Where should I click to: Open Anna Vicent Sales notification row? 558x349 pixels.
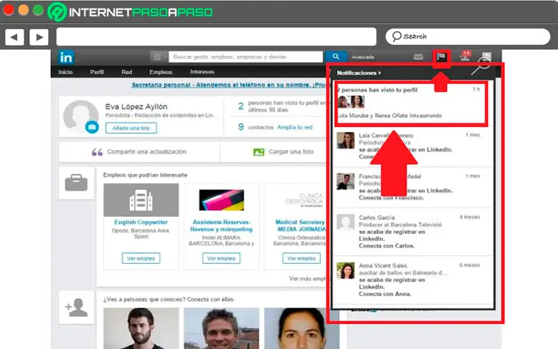click(413, 280)
